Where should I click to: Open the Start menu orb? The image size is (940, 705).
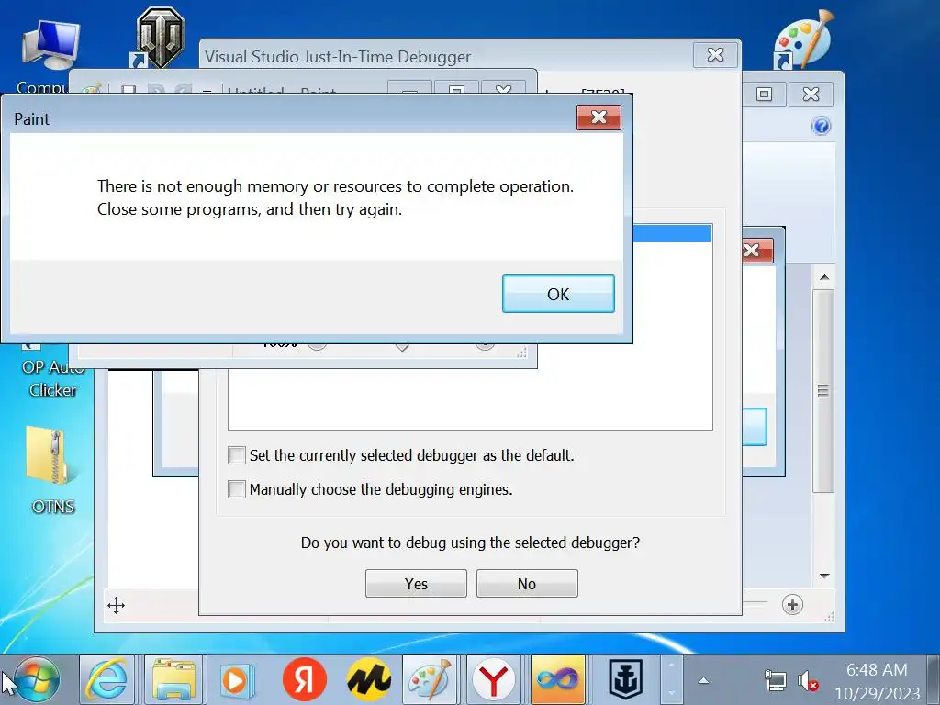pos(36,680)
